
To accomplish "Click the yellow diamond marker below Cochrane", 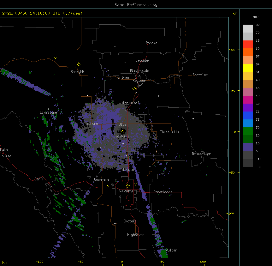I will pyautogui.click(x=107, y=186).
